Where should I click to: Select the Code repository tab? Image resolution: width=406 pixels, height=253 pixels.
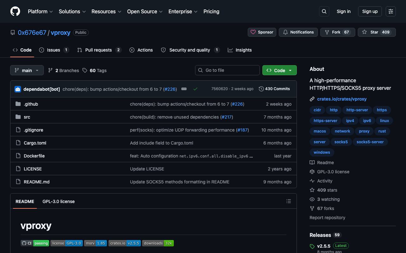pos(22,50)
